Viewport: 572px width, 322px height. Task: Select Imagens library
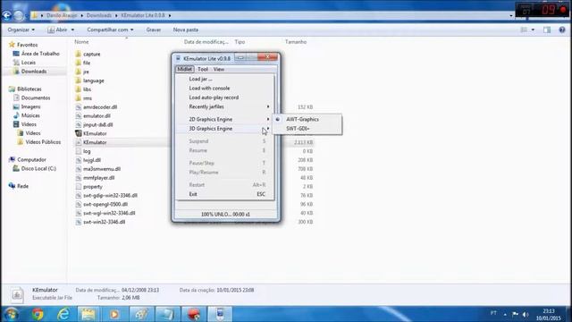(x=30, y=106)
